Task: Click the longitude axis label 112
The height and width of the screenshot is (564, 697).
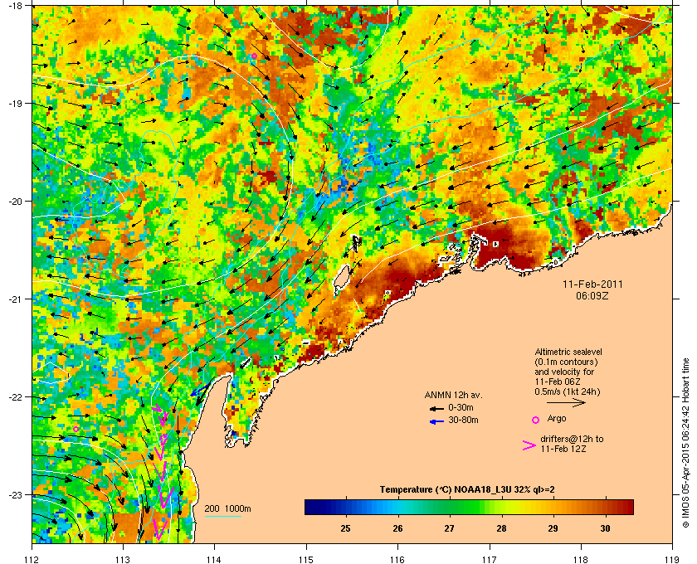Action: (x=32, y=559)
